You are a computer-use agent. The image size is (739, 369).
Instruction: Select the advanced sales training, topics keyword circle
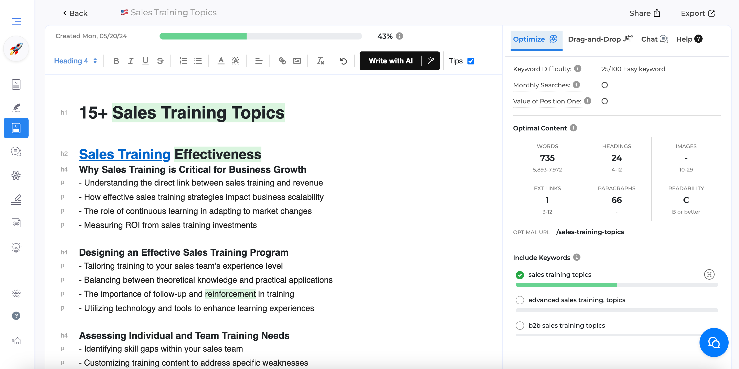tap(520, 300)
